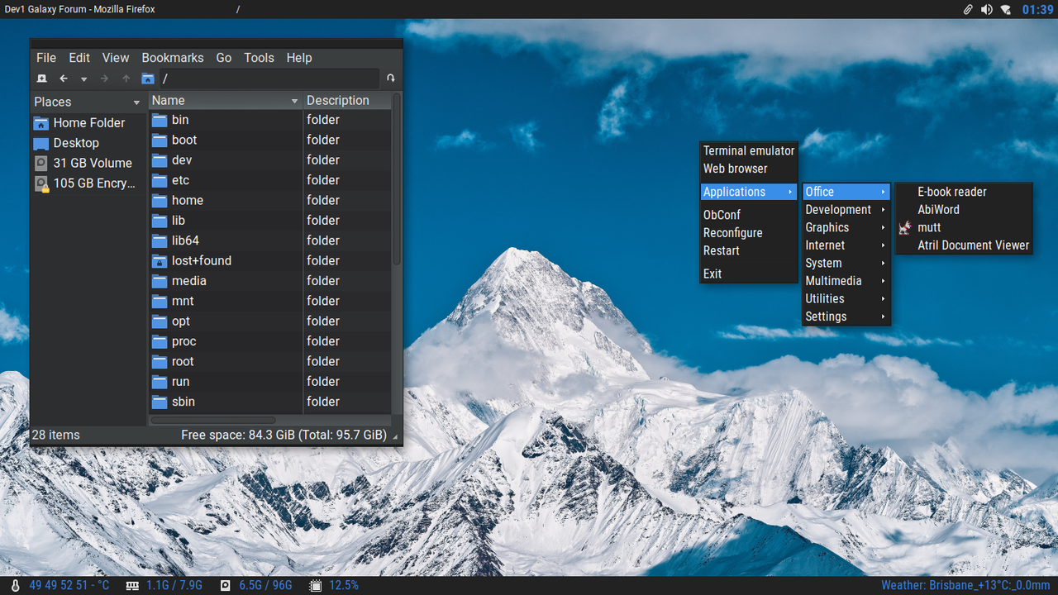Select the lib64 folder row

coord(269,240)
